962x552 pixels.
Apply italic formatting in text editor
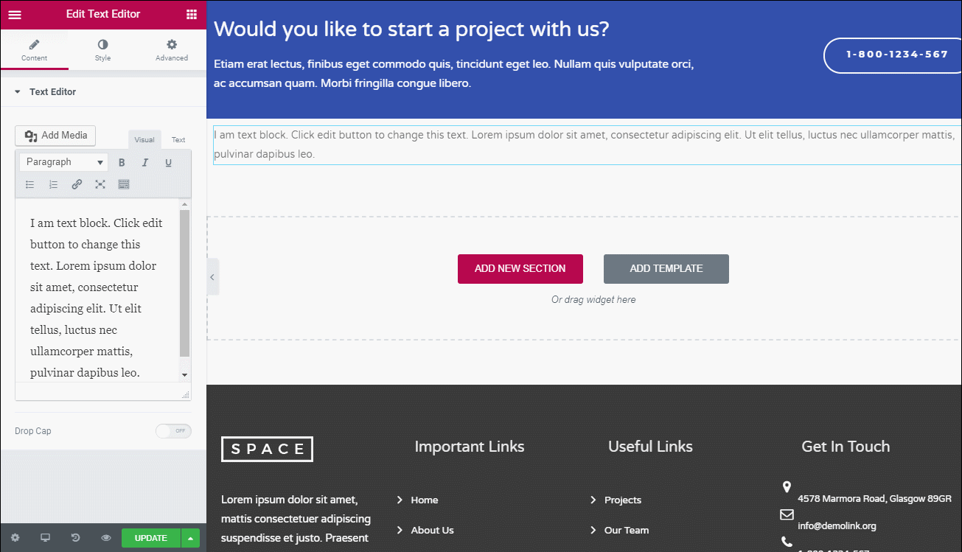[x=145, y=162]
